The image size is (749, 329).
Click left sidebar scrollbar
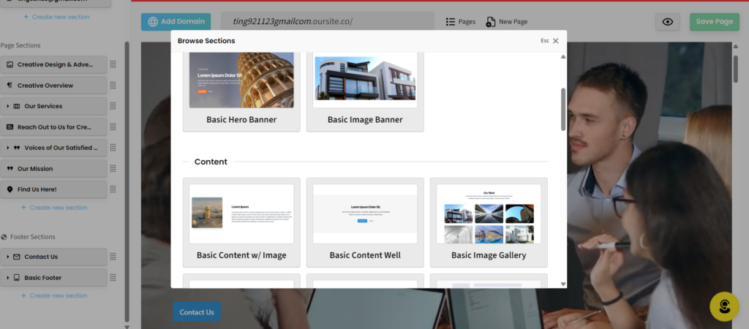pyautogui.click(x=127, y=181)
